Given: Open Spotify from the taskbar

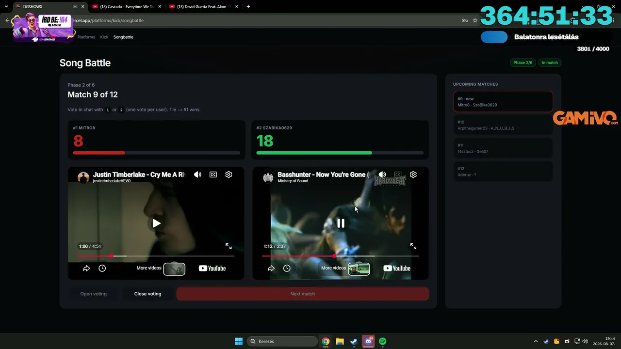Looking at the screenshot, I should (x=382, y=341).
